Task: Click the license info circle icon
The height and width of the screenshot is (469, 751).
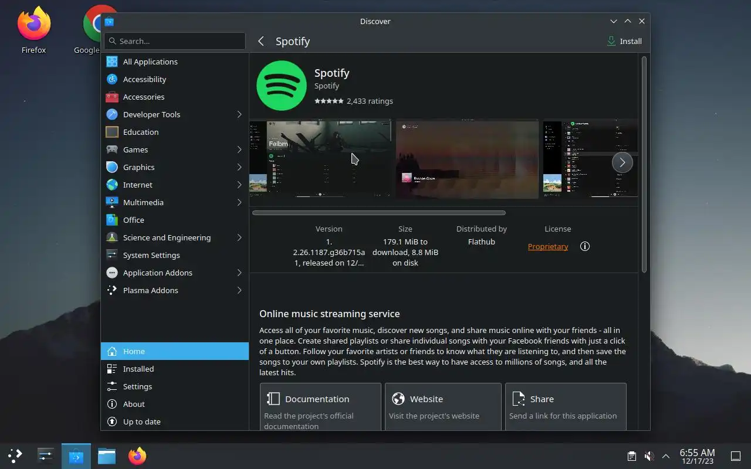Action: [585, 246]
